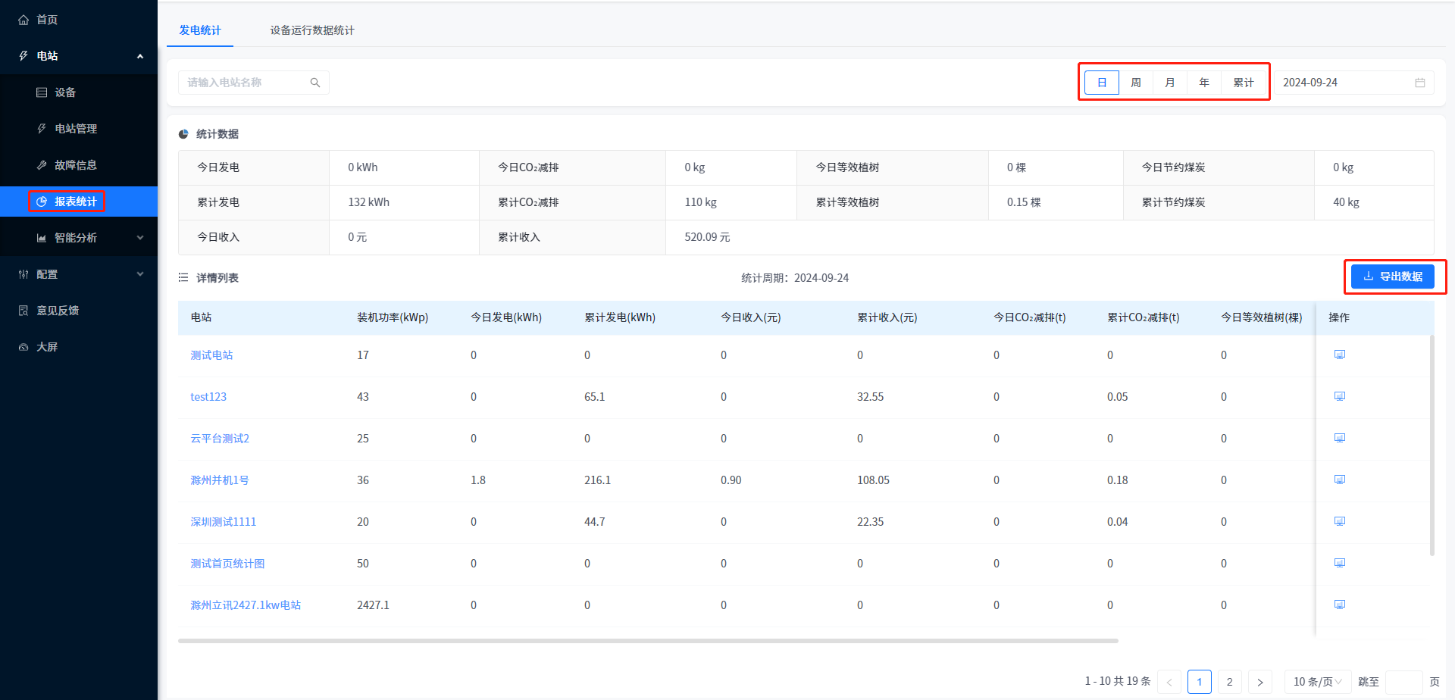Open the calendar icon in the date picker

pos(1419,83)
